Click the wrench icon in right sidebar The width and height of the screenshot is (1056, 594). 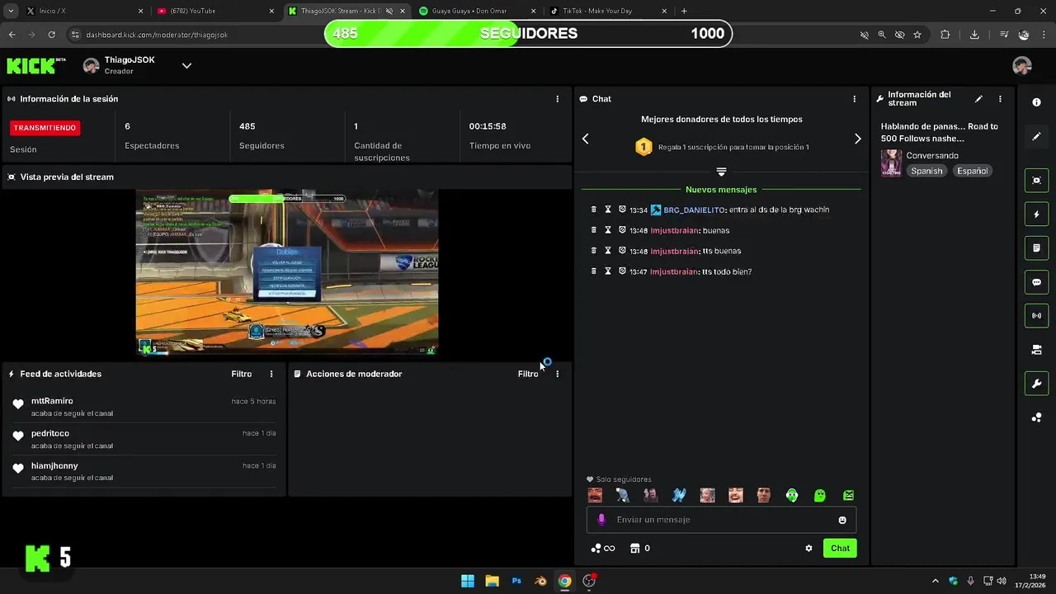pos(1037,384)
